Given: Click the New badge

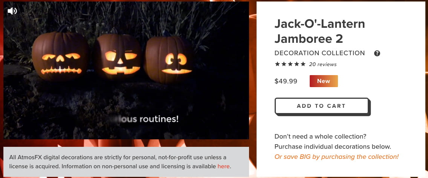Looking at the screenshot, I should 324,81.
